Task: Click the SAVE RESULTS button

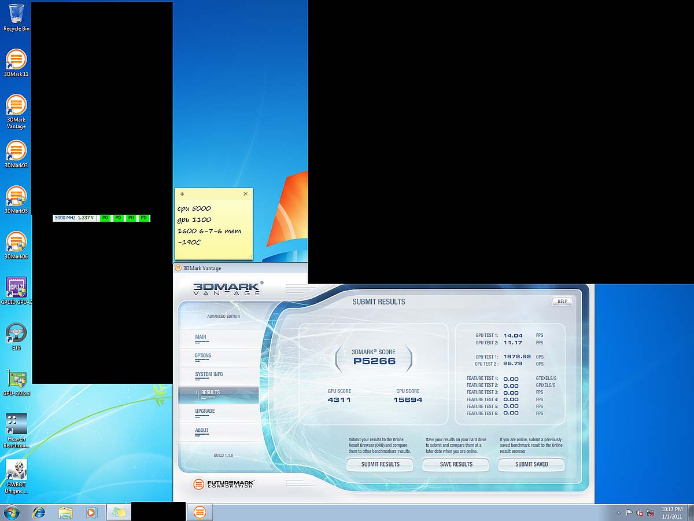Action: (x=456, y=464)
